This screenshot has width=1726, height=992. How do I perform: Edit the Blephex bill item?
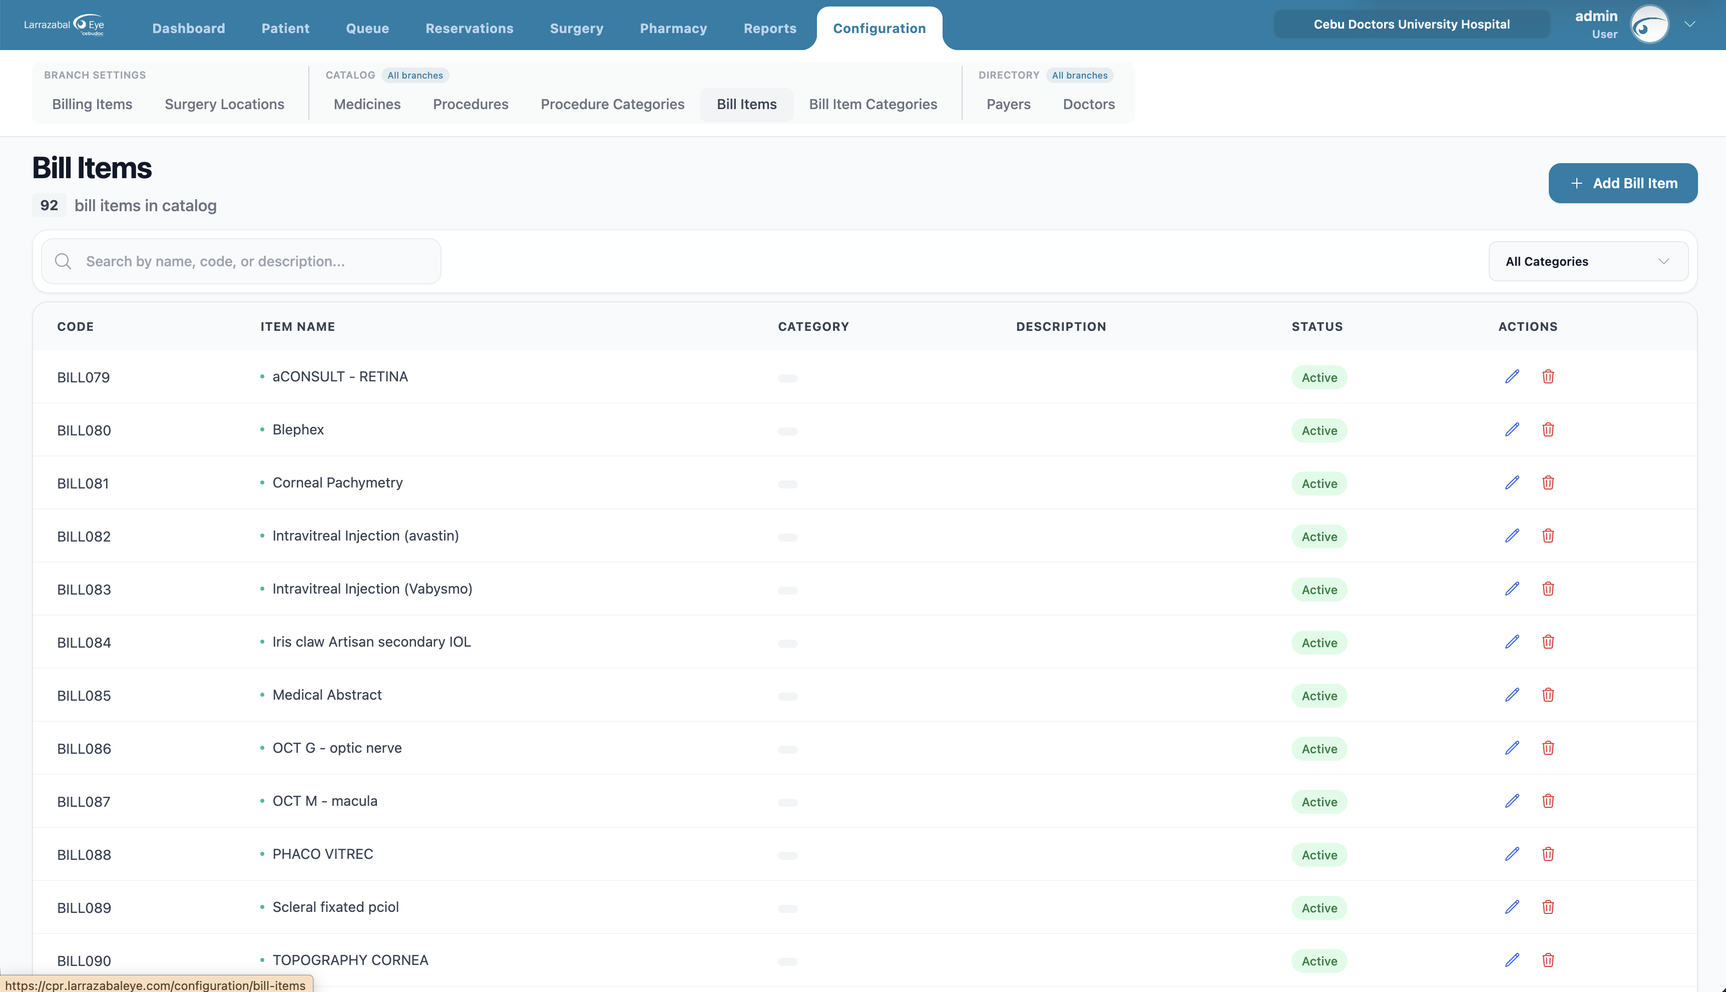(1512, 430)
